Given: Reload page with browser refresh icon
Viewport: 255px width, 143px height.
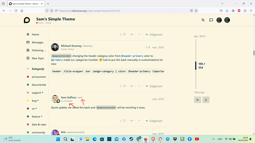Looking at the screenshot, I should click(x=16, y=11).
